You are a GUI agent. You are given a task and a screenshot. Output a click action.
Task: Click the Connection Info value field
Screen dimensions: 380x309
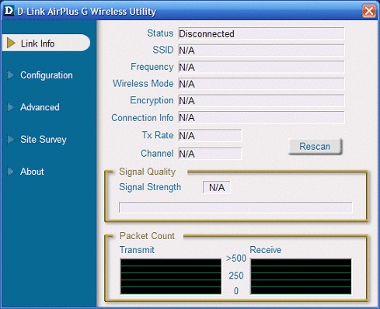(x=261, y=117)
